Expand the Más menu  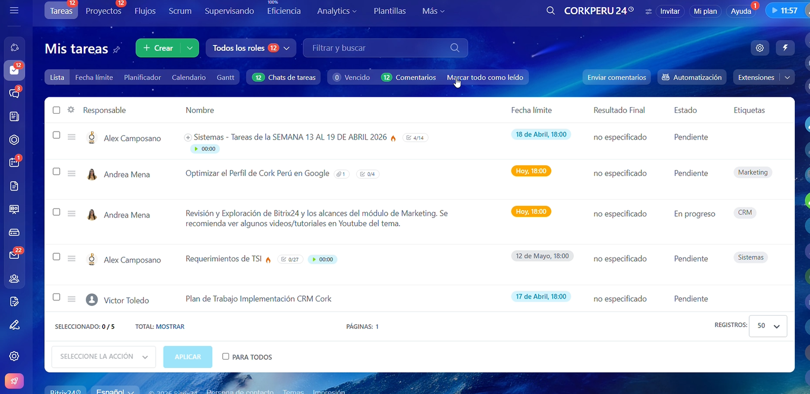click(433, 11)
